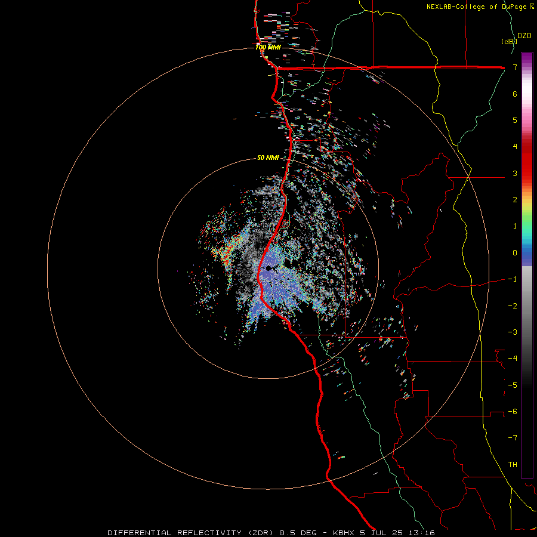Click the 5 value on the scale
Viewport: 537px width, 537px height.
coord(515,120)
